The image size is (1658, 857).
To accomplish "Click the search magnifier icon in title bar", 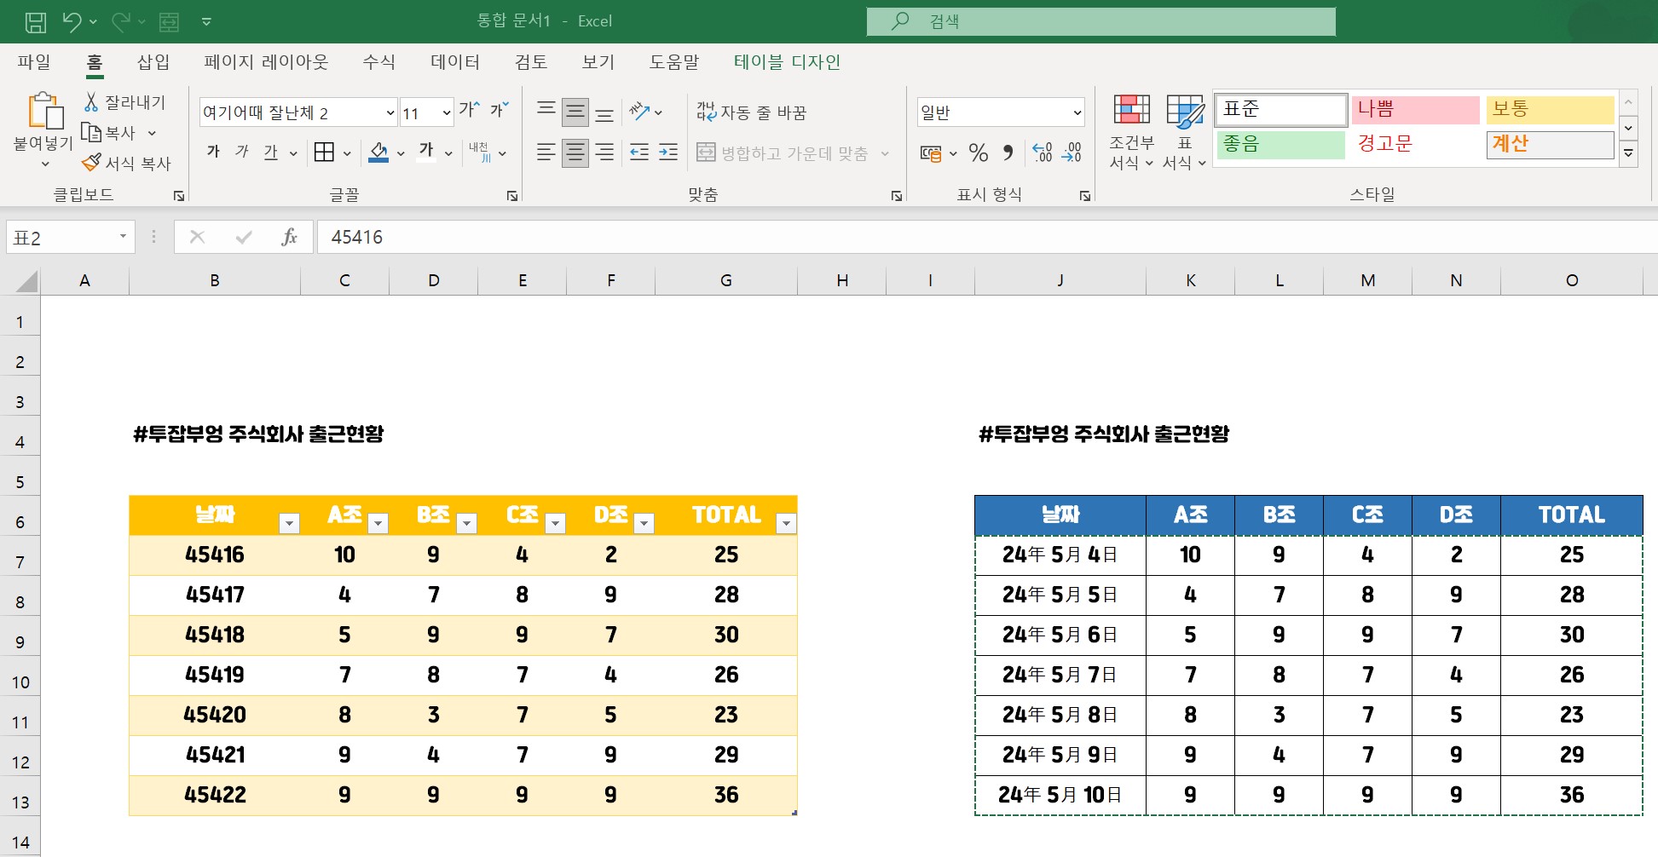I will pos(900,21).
